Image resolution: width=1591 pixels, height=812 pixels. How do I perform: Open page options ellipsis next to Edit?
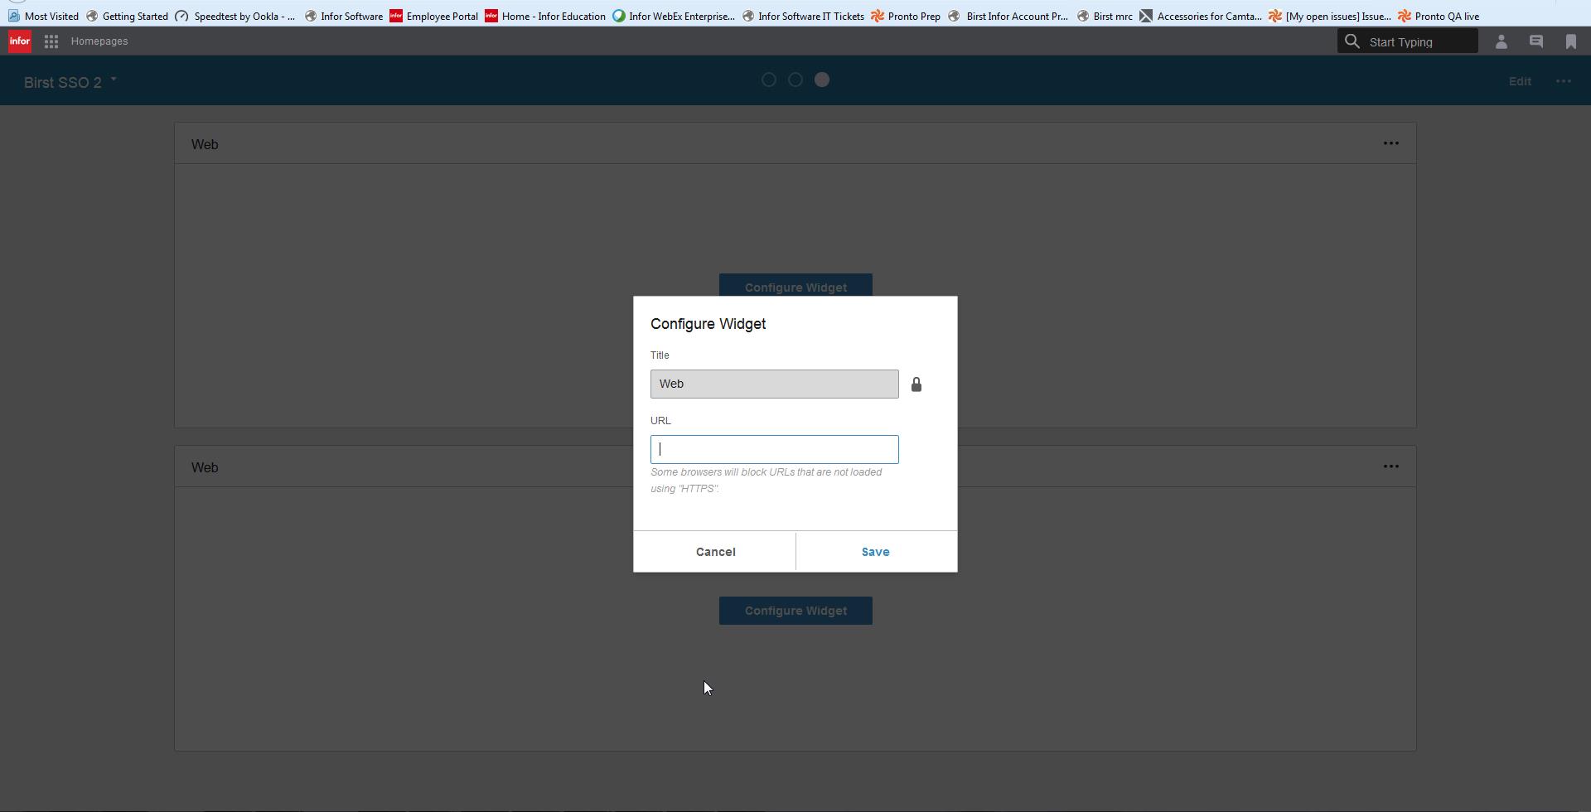click(1563, 81)
